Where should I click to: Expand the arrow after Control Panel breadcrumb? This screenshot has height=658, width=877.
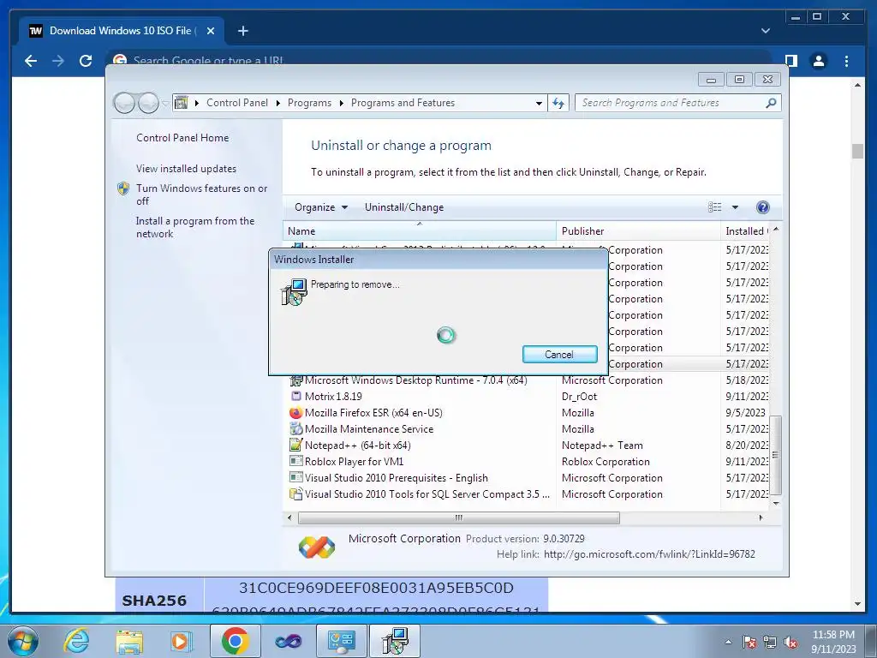click(278, 103)
